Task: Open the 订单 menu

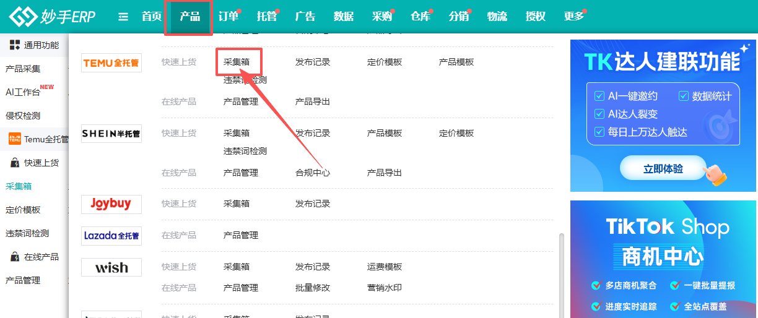Action: pos(229,17)
